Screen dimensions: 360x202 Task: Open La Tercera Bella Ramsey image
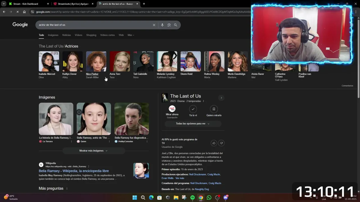click(56, 119)
